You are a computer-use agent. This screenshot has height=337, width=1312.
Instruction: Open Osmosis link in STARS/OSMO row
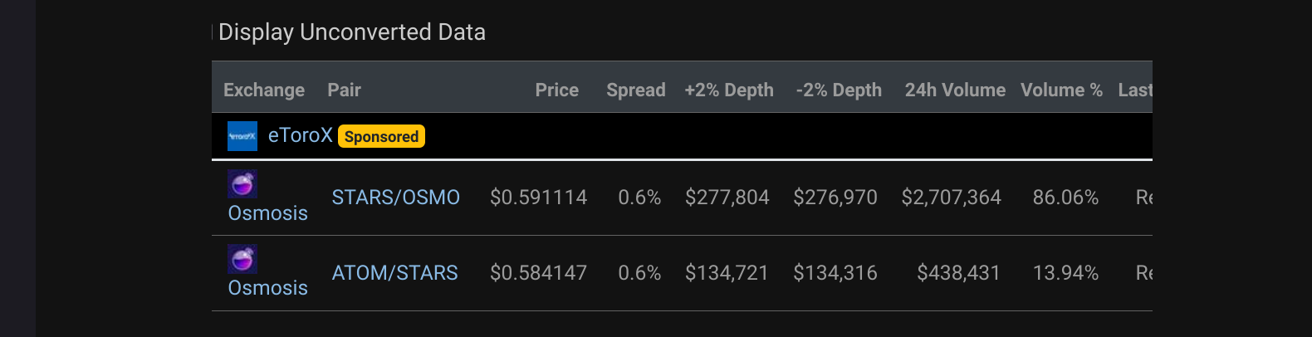coord(267,213)
